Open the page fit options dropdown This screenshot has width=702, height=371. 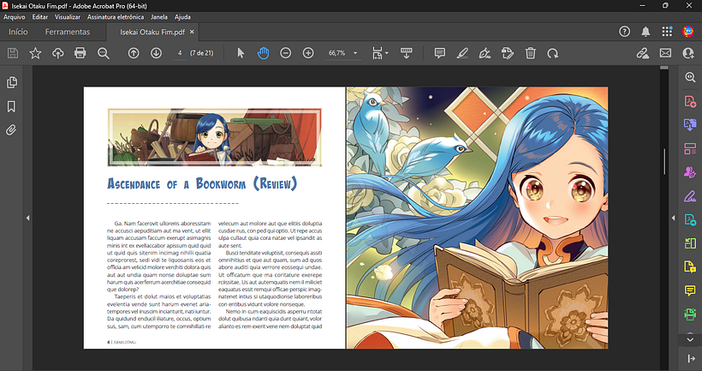pos(380,53)
